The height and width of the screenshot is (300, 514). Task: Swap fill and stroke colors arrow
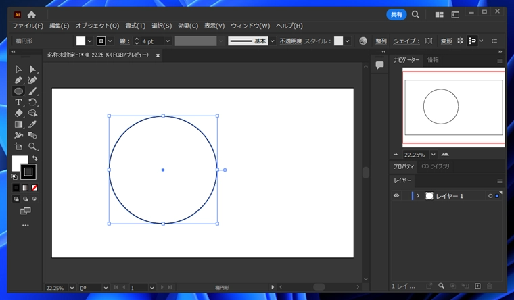(x=34, y=158)
